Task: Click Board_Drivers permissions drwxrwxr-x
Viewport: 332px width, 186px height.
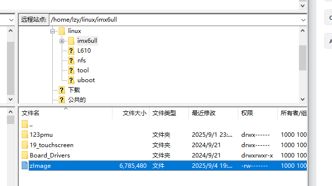Action: [257, 155]
